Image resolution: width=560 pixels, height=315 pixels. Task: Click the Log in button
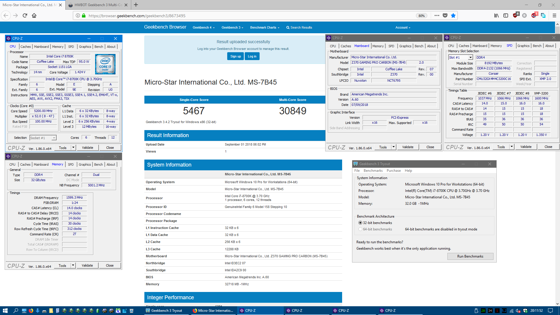pyautogui.click(x=252, y=56)
